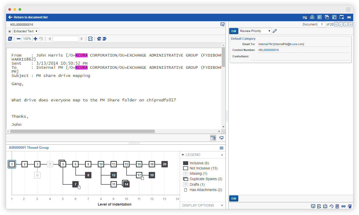
Task: Open the window hamburger menu in title bar
Action: [348, 9]
